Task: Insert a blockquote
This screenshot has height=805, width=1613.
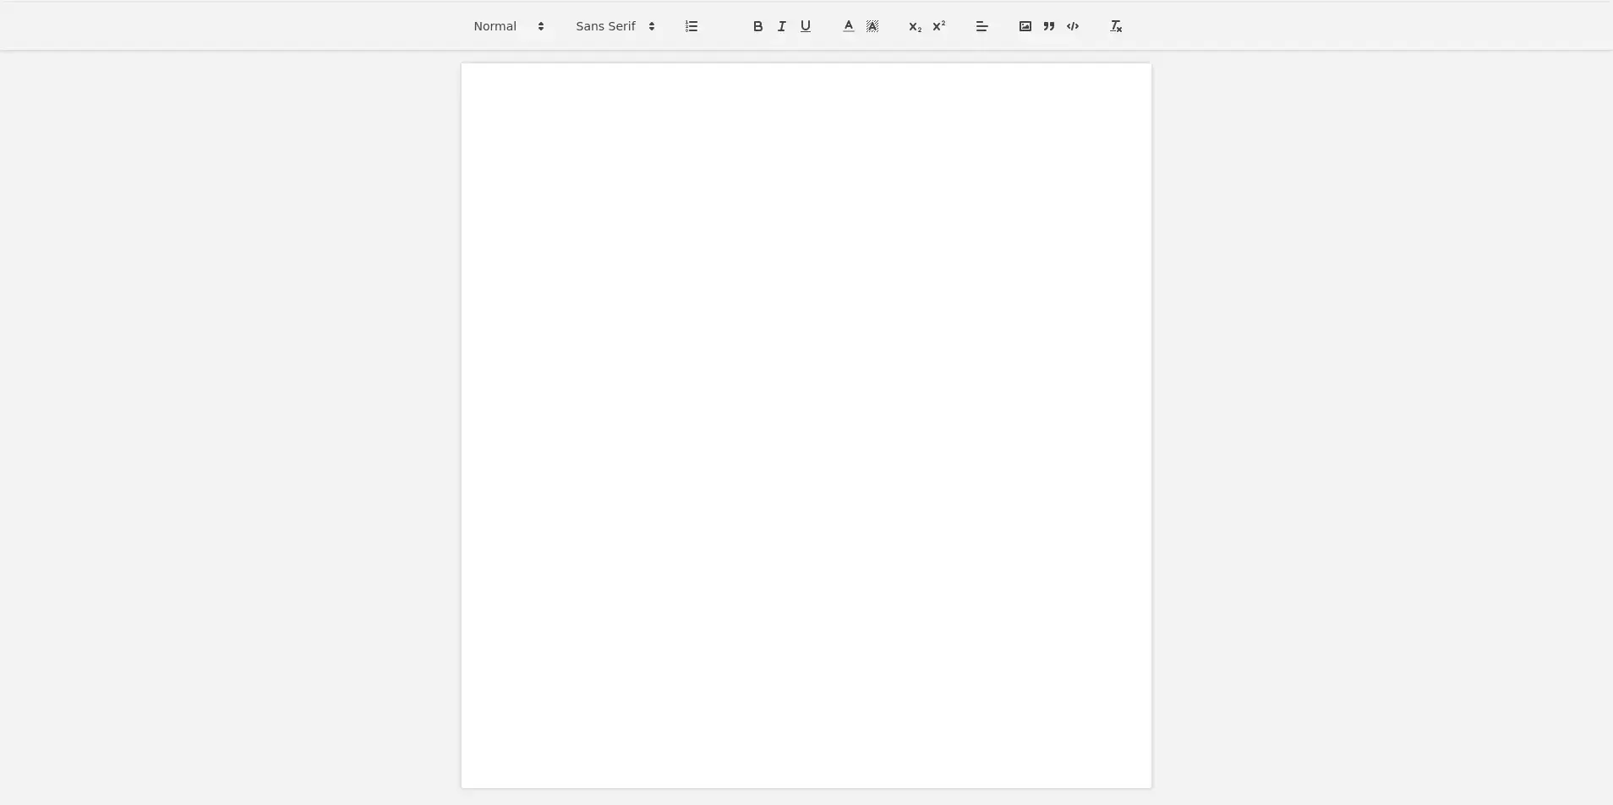Action: coord(1048,26)
